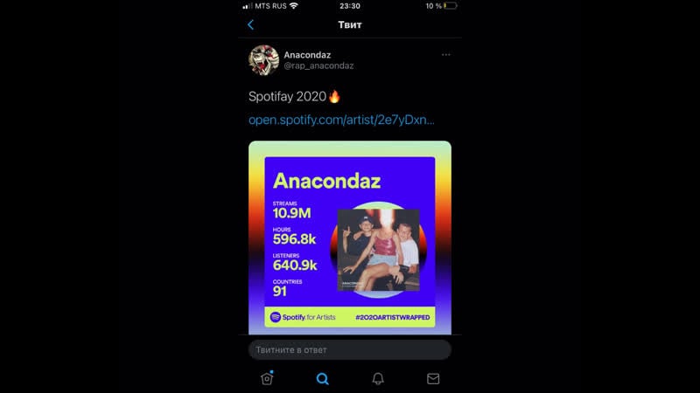Tap the Wi-Fi icon in status bar
The image size is (700, 393).
tap(294, 6)
